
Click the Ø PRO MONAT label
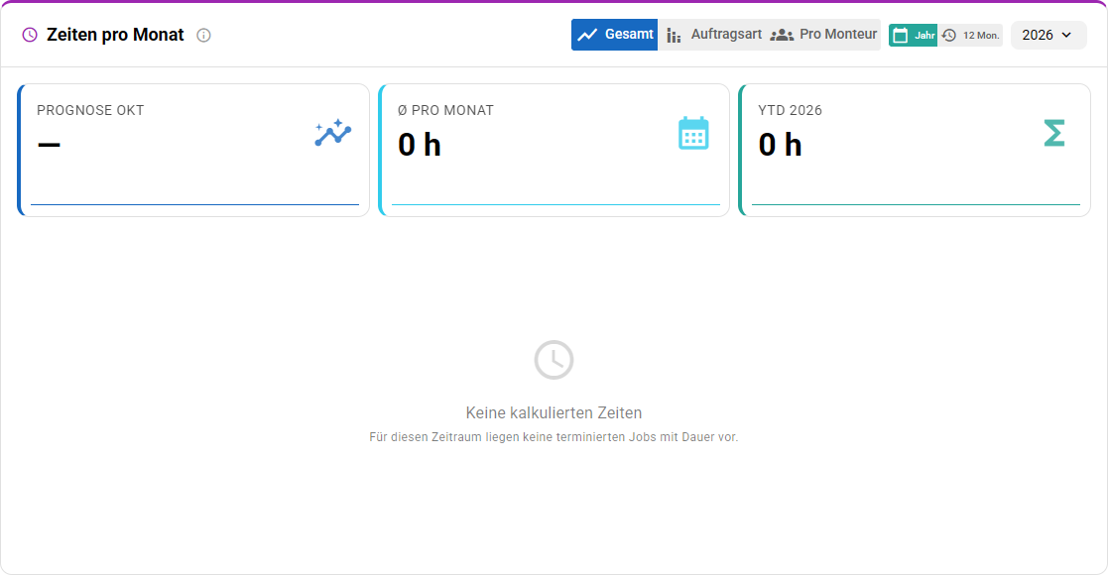pyautogui.click(x=446, y=110)
